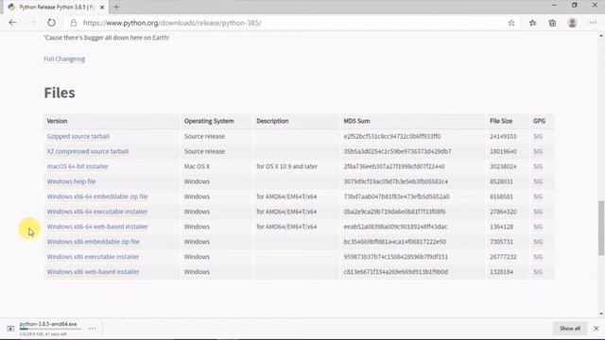605x340 pixels.
Task: Open SIG link for x86 executable installer
Action: (538, 257)
